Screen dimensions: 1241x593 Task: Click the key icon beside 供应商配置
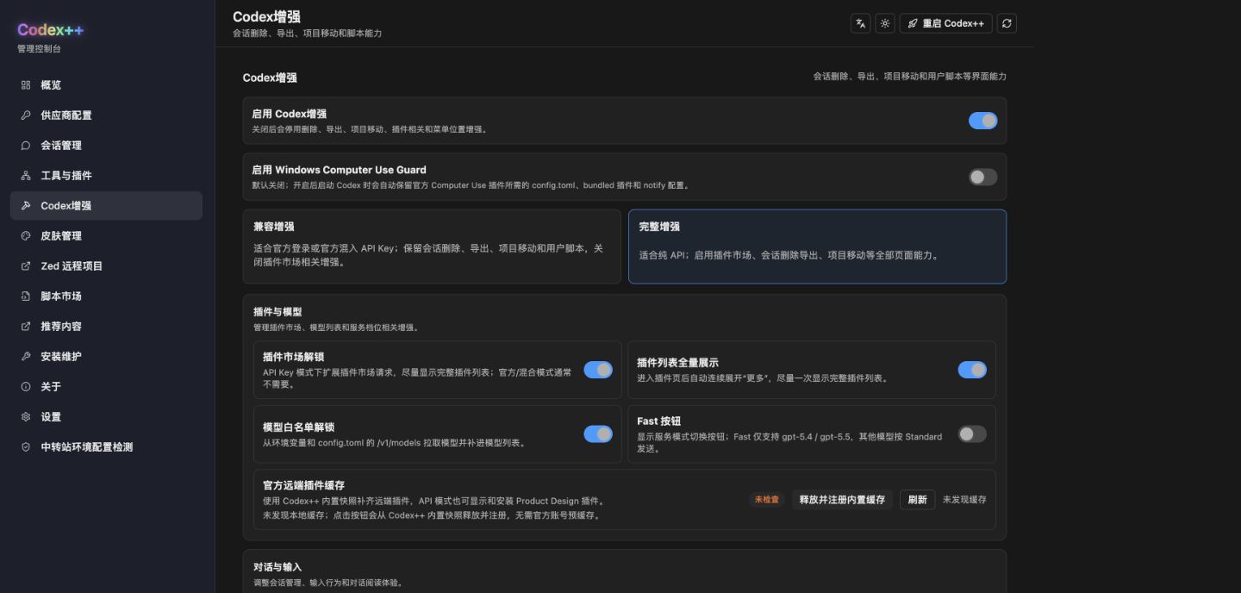(x=26, y=115)
